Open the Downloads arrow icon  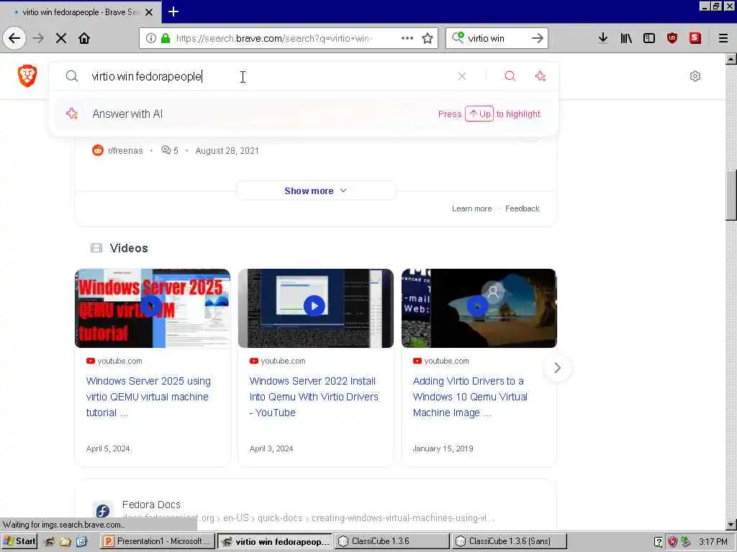click(x=603, y=38)
